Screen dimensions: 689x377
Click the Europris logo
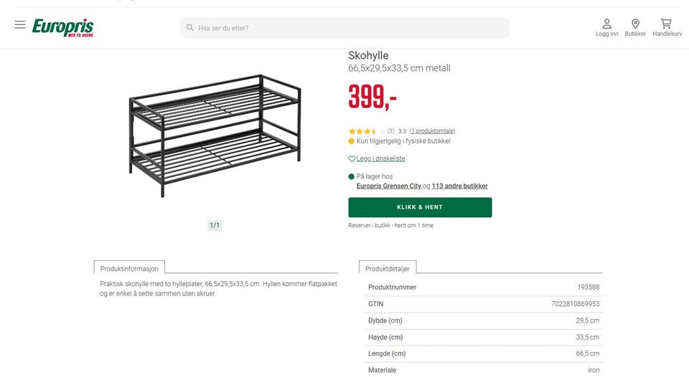coord(63,28)
